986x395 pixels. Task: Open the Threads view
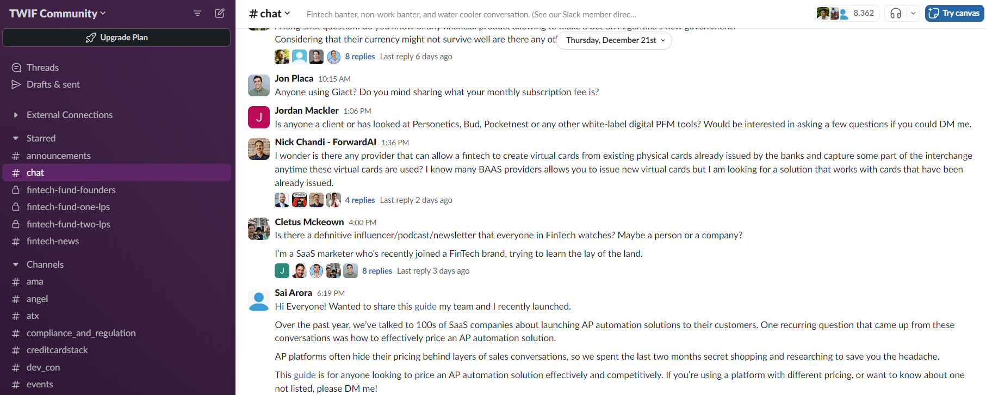[x=42, y=67]
